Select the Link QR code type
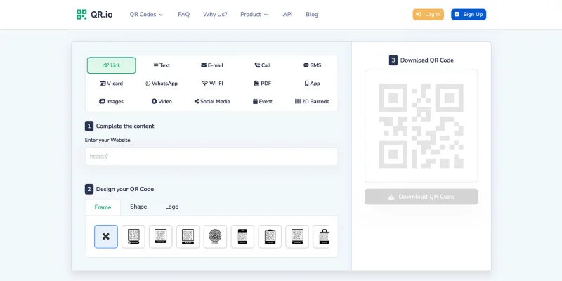Viewport: 562px width, 281px height. pyautogui.click(x=111, y=65)
